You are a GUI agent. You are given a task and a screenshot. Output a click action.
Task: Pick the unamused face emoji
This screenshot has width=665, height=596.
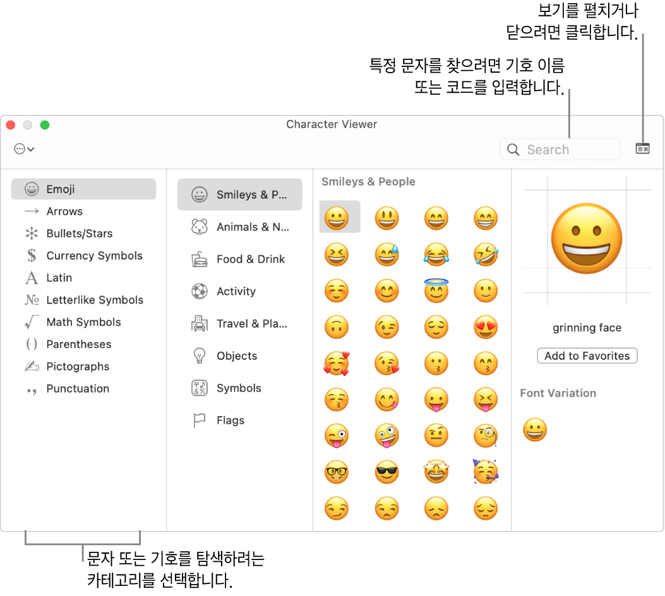tap(386, 509)
